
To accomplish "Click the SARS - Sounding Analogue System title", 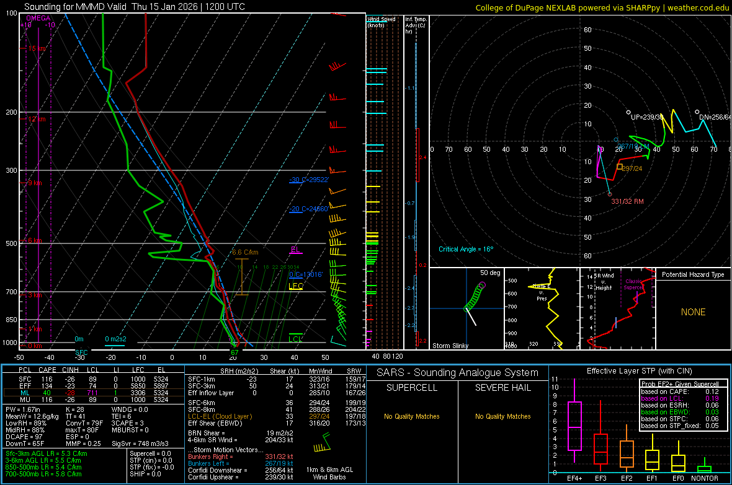I will tap(458, 373).
